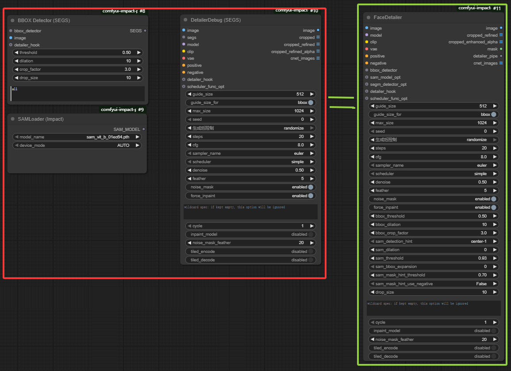Toggle noise_mask in the DetailerDebug node

click(x=311, y=187)
